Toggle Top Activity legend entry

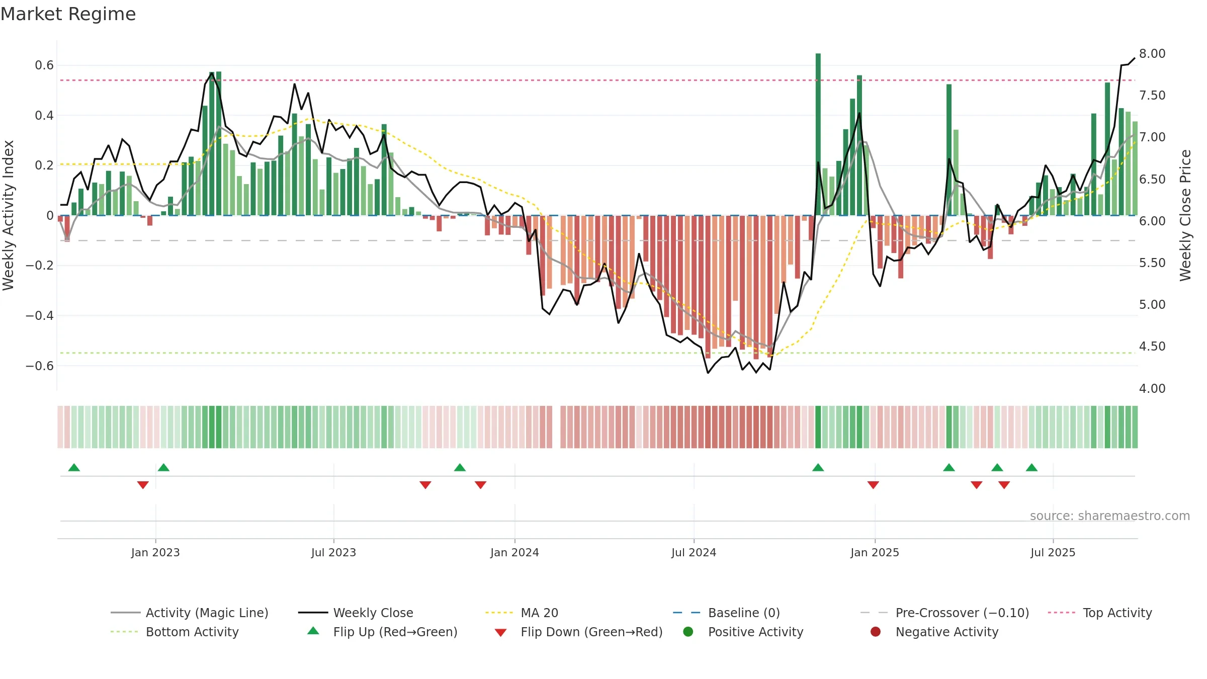point(1100,613)
